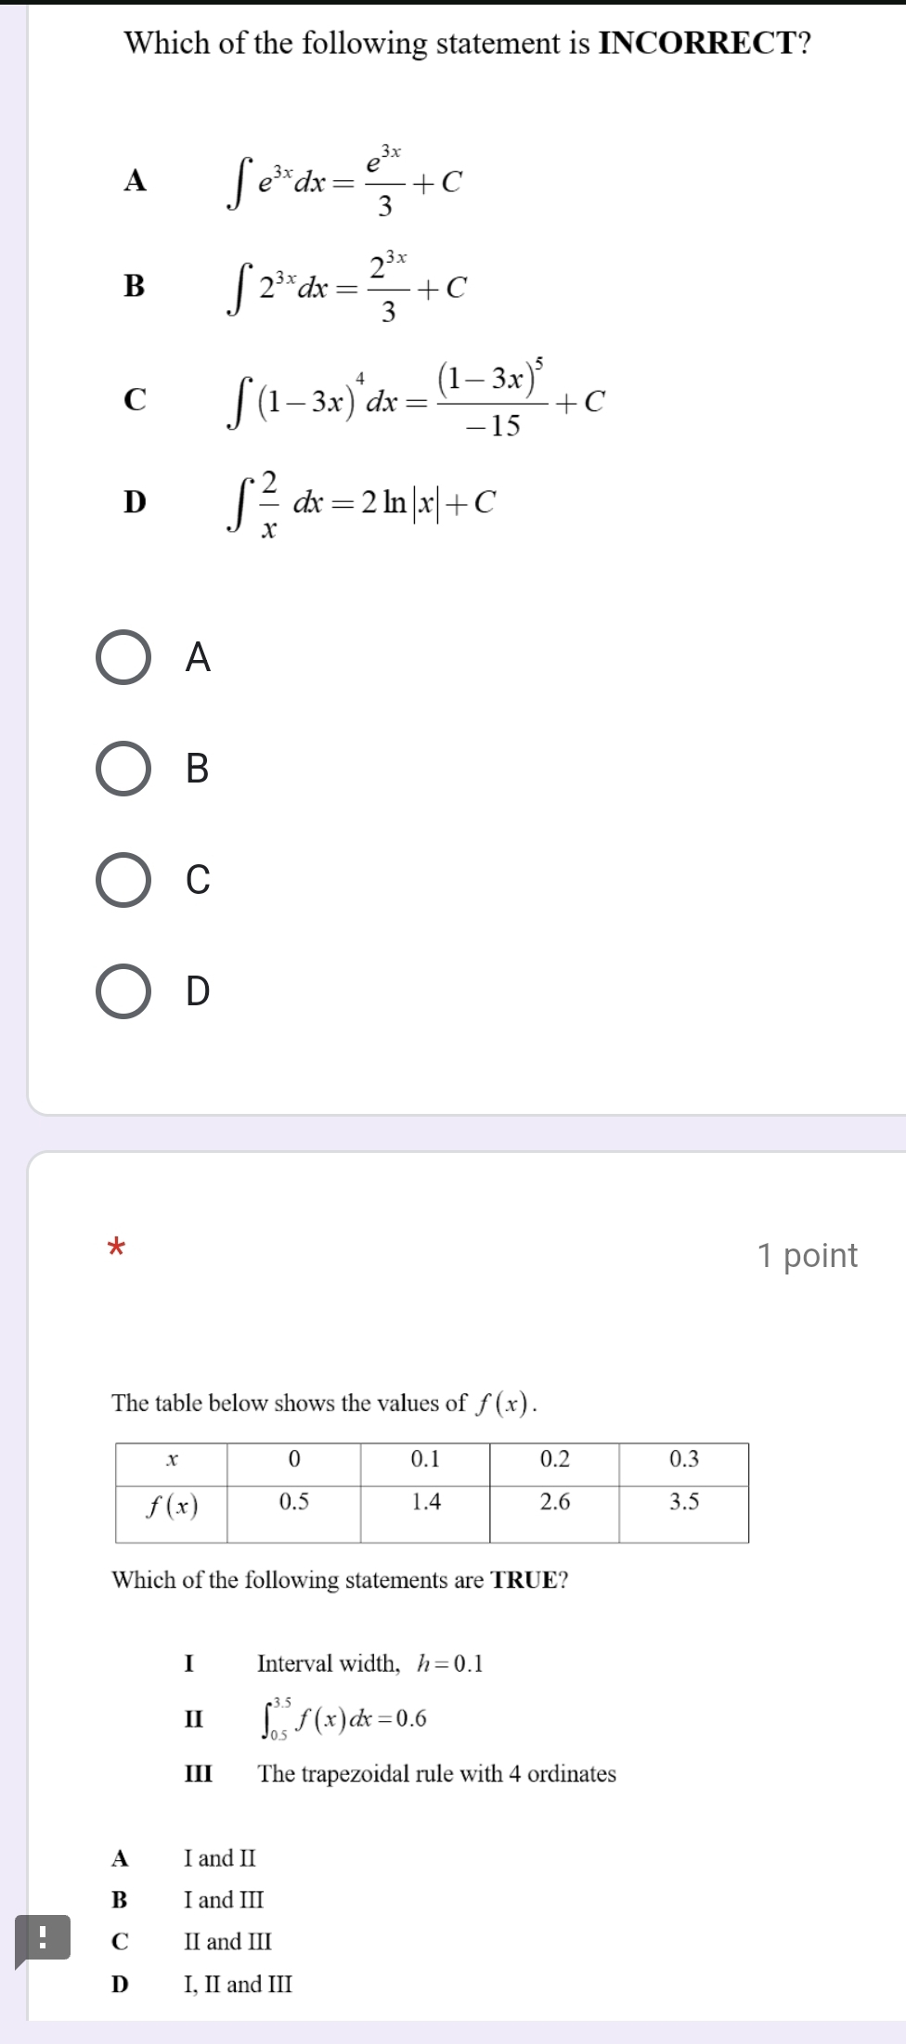Click the 2.6 value in f(x) row
Screen dimensions: 906x2044
(x=554, y=1502)
